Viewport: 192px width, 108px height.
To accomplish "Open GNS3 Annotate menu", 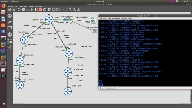I will click(31, 7).
